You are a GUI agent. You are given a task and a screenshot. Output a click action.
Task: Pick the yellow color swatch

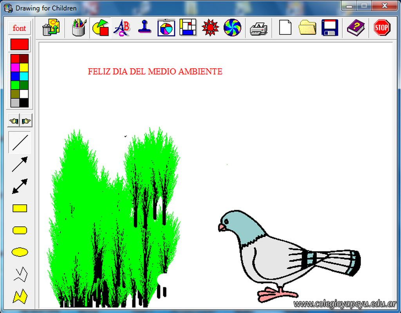click(24, 67)
